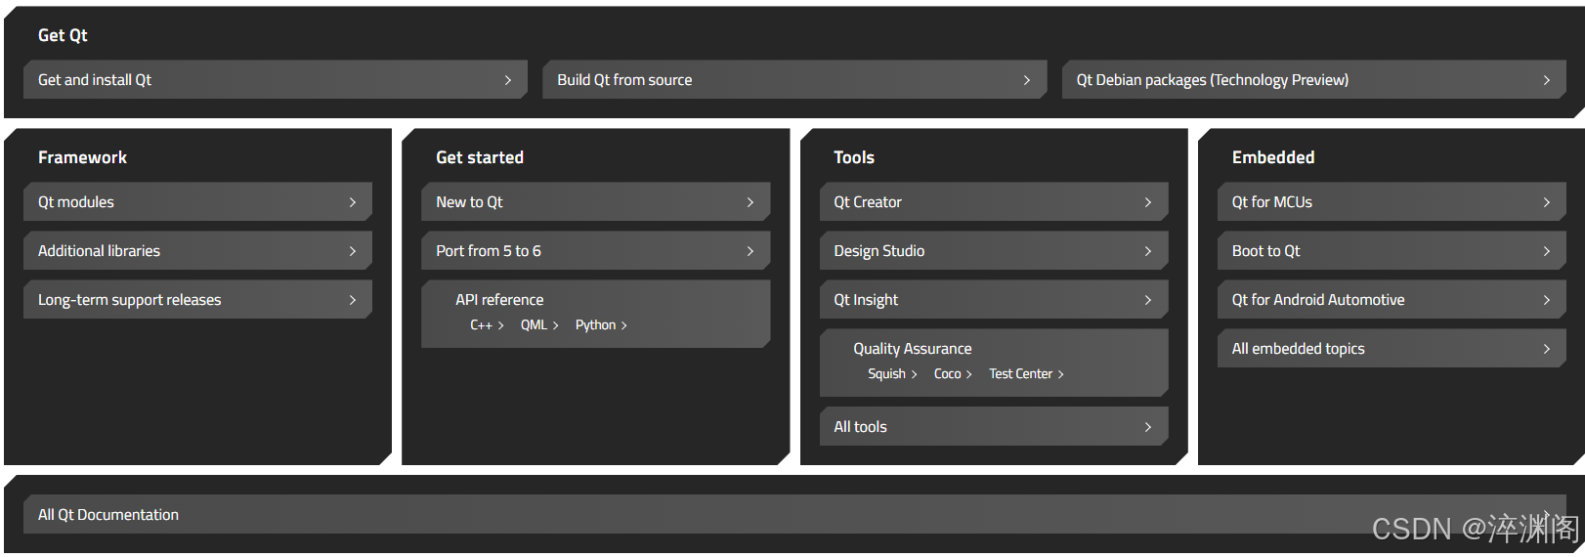Click the Embedded section heading
The image size is (1585, 557).
[1273, 157]
